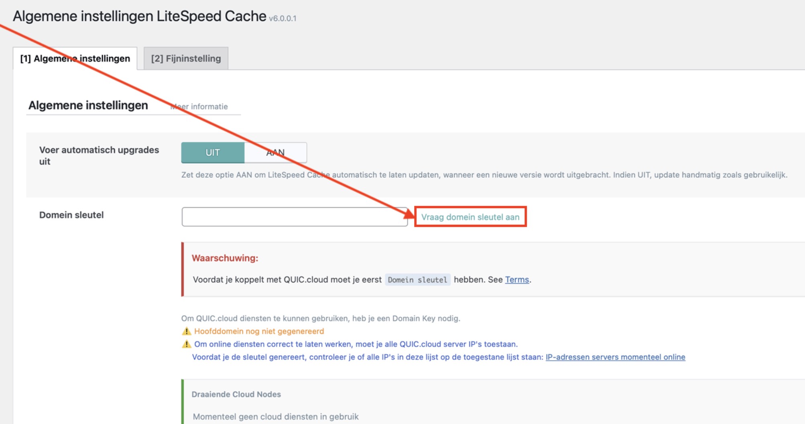Click the Hoofddomein nog niet gegenereerd text

pos(259,331)
